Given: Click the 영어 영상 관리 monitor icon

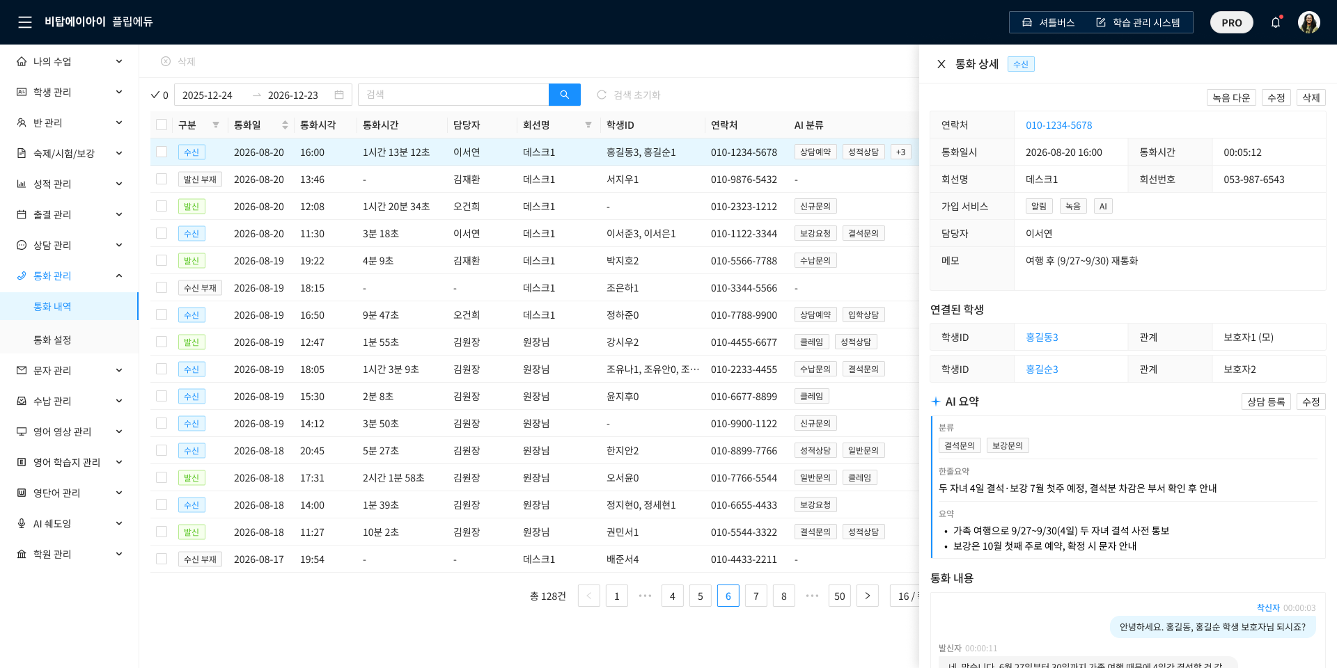Looking at the screenshot, I should pyautogui.click(x=22, y=431).
